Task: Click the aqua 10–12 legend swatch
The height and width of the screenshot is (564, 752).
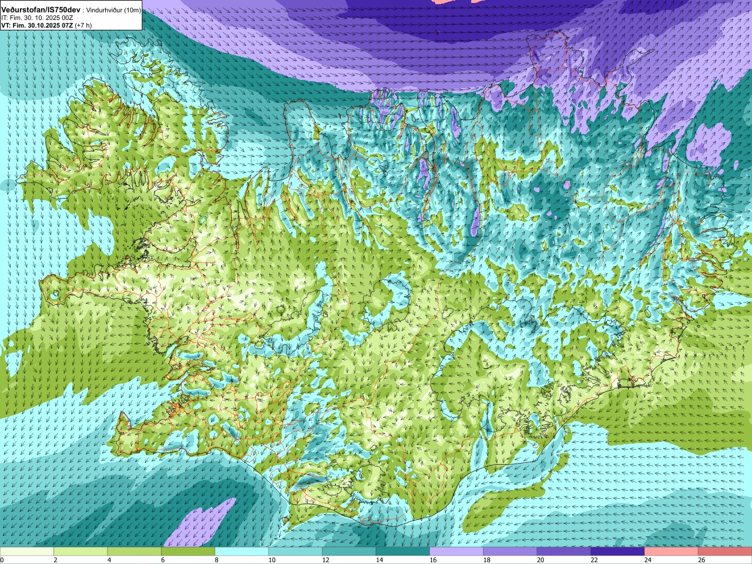Action: pos(296,552)
